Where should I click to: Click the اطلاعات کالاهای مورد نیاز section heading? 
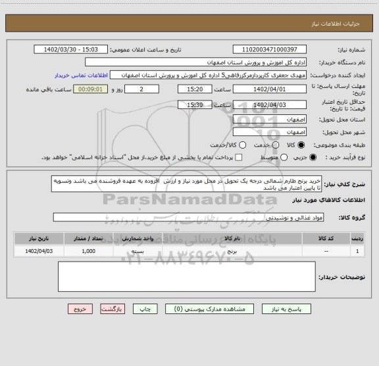329,200
